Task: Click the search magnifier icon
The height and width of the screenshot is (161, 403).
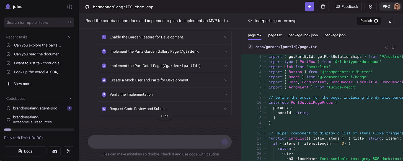Action: coord(70,22)
